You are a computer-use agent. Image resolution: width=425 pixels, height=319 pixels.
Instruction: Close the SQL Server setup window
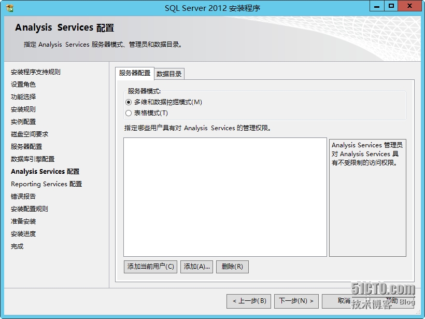pyautogui.click(x=409, y=6)
